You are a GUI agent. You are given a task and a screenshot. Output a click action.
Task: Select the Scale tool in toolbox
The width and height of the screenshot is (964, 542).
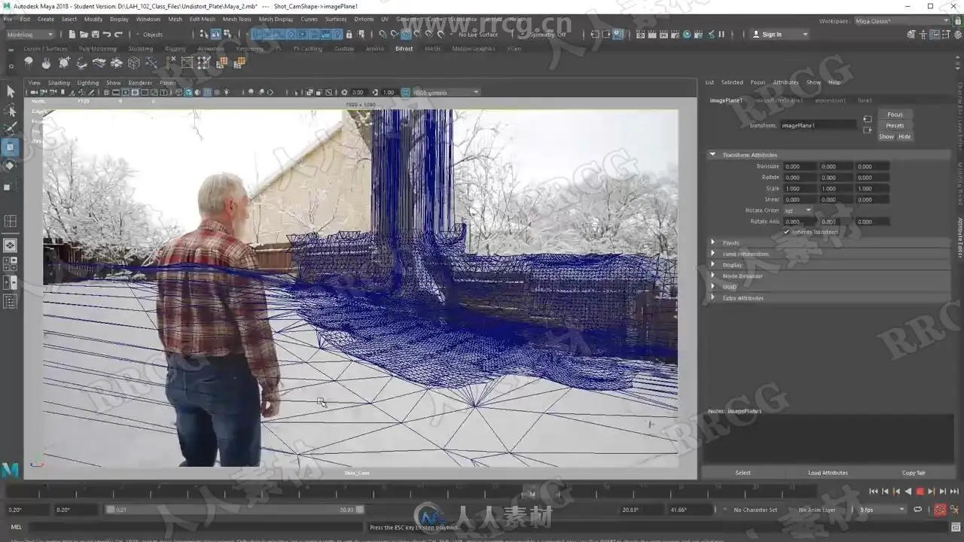11,185
